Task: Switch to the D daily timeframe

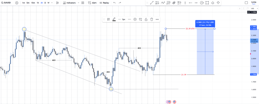Action: [x=45, y=3]
